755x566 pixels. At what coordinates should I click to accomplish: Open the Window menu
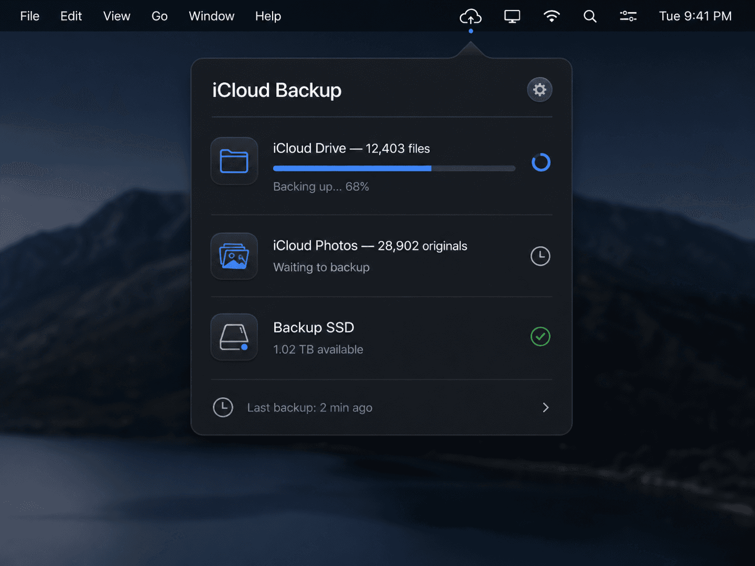coord(211,16)
